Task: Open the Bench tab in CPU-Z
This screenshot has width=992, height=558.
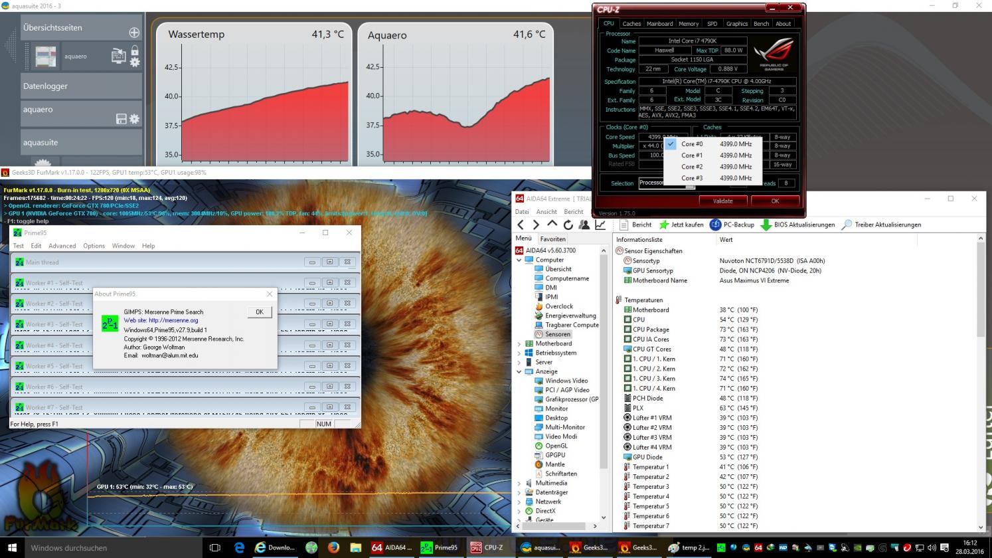Action: pyautogui.click(x=761, y=23)
